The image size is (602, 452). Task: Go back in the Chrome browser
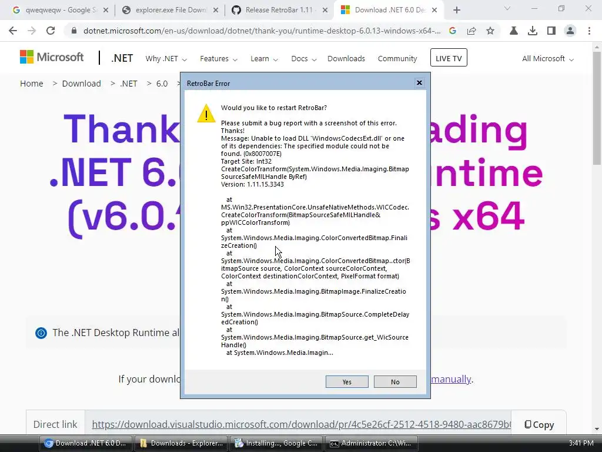13,31
